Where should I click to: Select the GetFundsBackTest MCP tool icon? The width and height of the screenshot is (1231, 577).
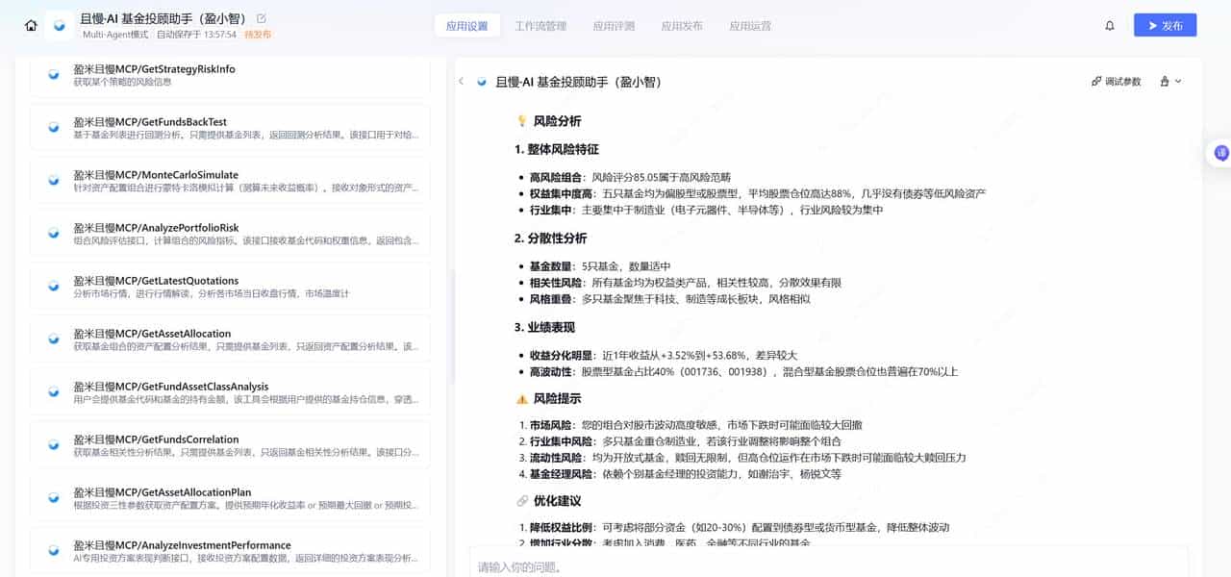pos(53,127)
